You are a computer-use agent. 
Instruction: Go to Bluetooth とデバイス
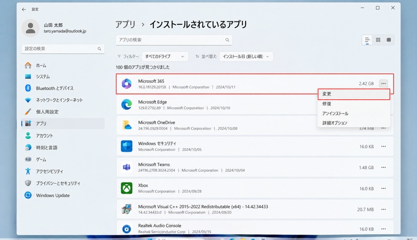[63, 88]
